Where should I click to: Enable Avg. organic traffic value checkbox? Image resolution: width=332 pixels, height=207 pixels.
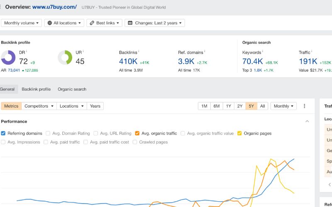[x=183, y=133]
